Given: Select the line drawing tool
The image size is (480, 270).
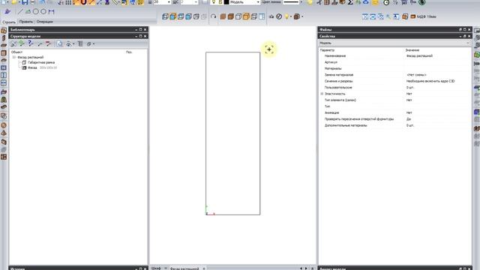Looking at the screenshot, I should click(20, 12).
